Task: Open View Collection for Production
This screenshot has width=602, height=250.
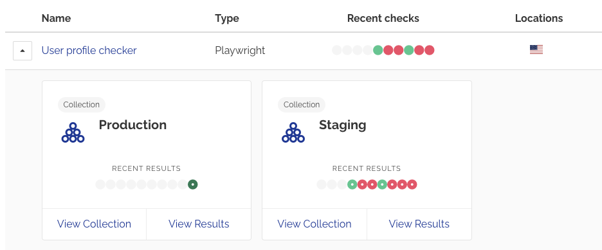Action: pyautogui.click(x=94, y=224)
